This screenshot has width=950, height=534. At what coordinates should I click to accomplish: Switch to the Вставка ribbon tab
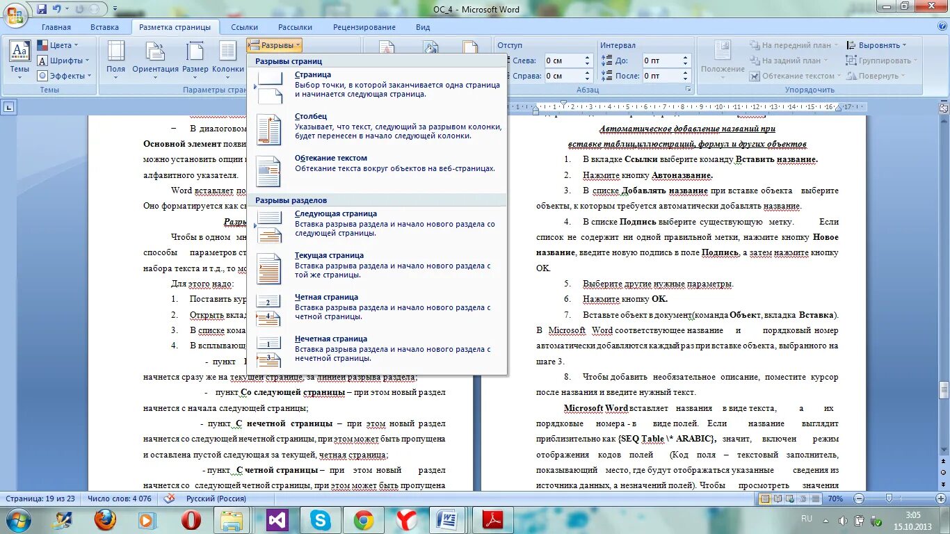tap(104, 27)
